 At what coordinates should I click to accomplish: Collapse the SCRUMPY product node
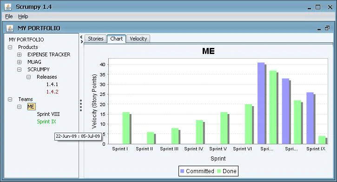click(x=20, y=69)
